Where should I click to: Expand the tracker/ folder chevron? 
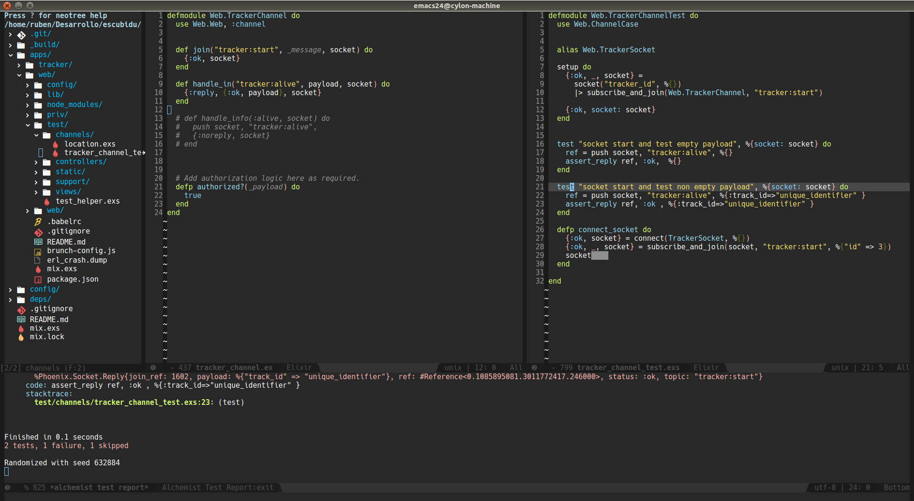click(x=19, y=65)
